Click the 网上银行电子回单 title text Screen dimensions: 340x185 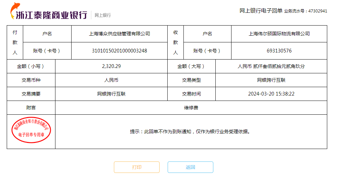(261, 11)
